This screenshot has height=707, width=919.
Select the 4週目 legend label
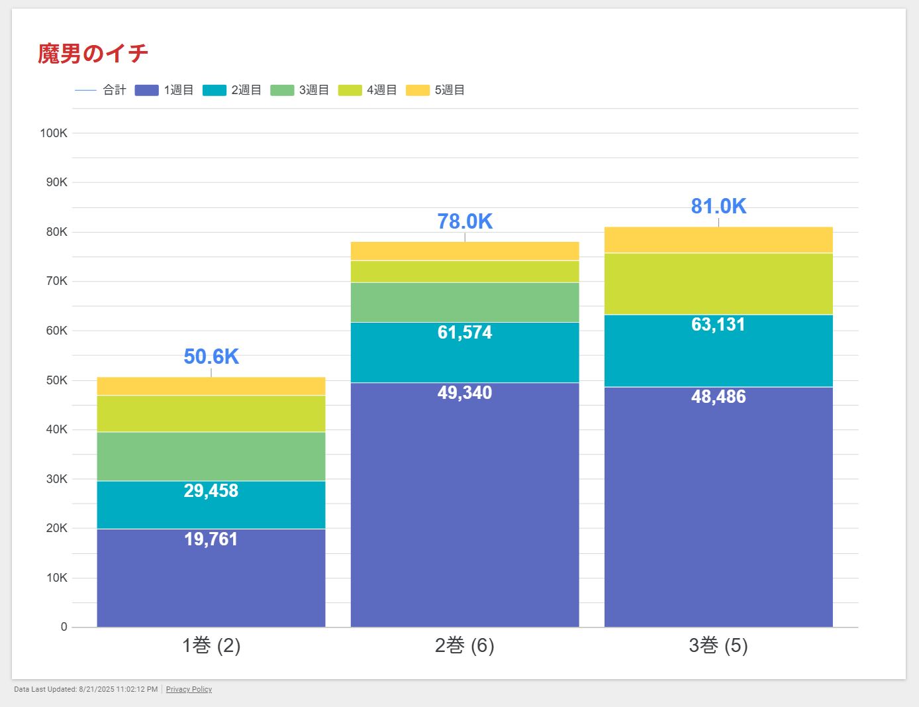point(382,90)
